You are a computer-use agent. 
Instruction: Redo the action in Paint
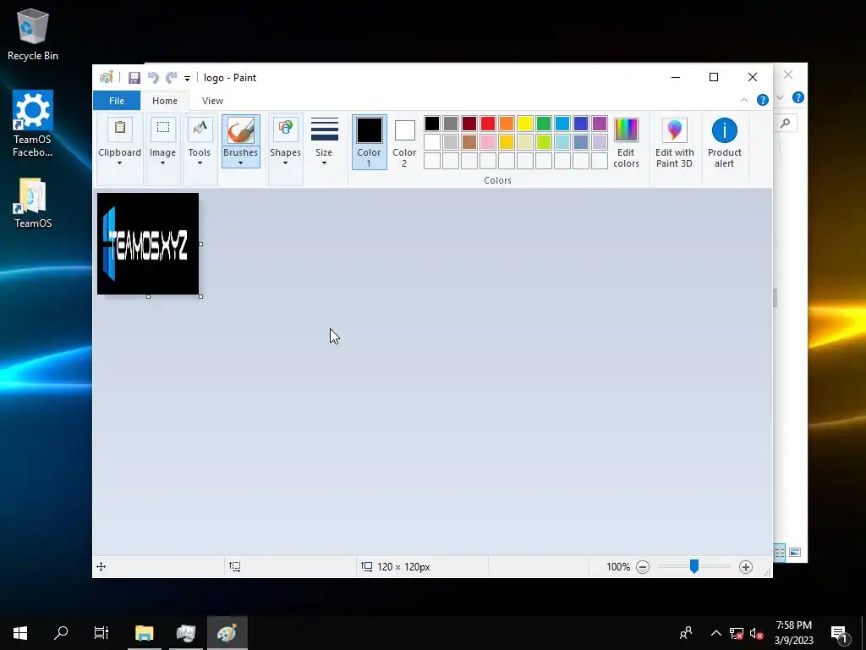tap(172, 78)
